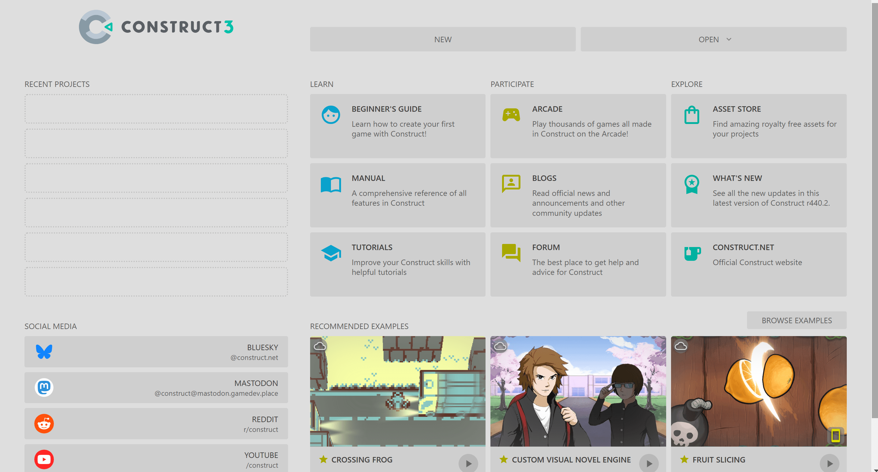Click the What's New award ribbon icon
This screenshot has height=472, width=878.
click(x=692, y=184)
